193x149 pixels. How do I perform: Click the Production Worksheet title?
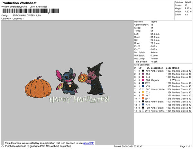19,3
